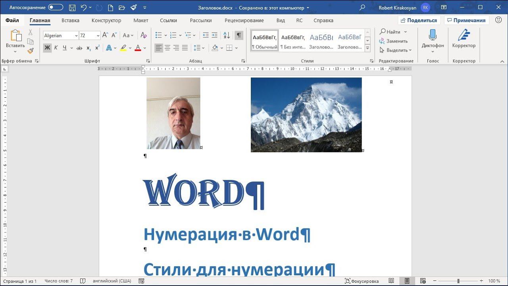
Task: Adjust the zoom slider handle
Action: [x=458, y=281]
